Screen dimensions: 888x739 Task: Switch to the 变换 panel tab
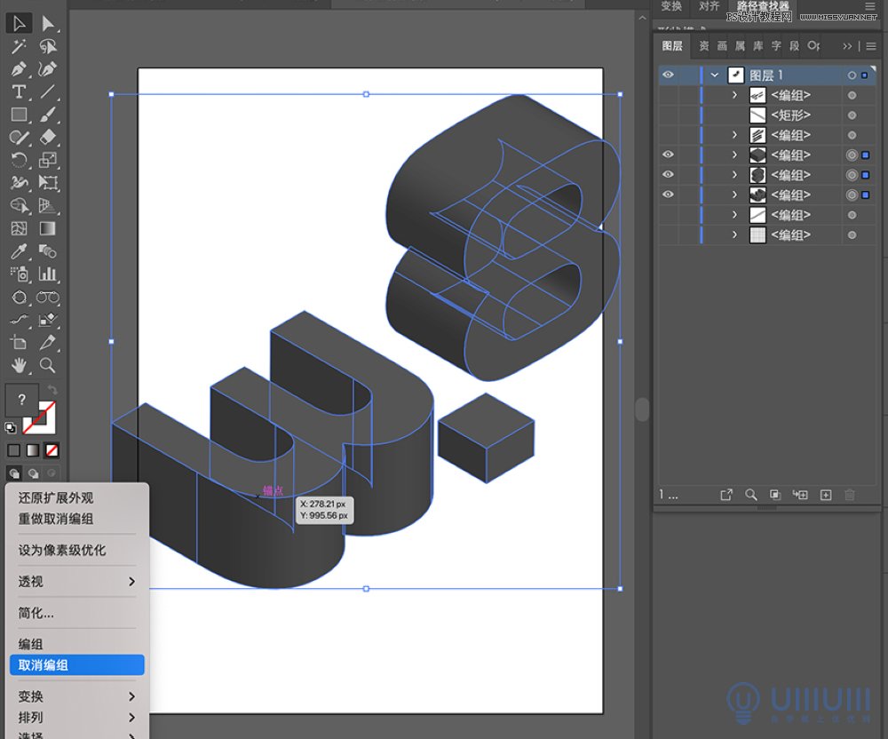[672, 7]
